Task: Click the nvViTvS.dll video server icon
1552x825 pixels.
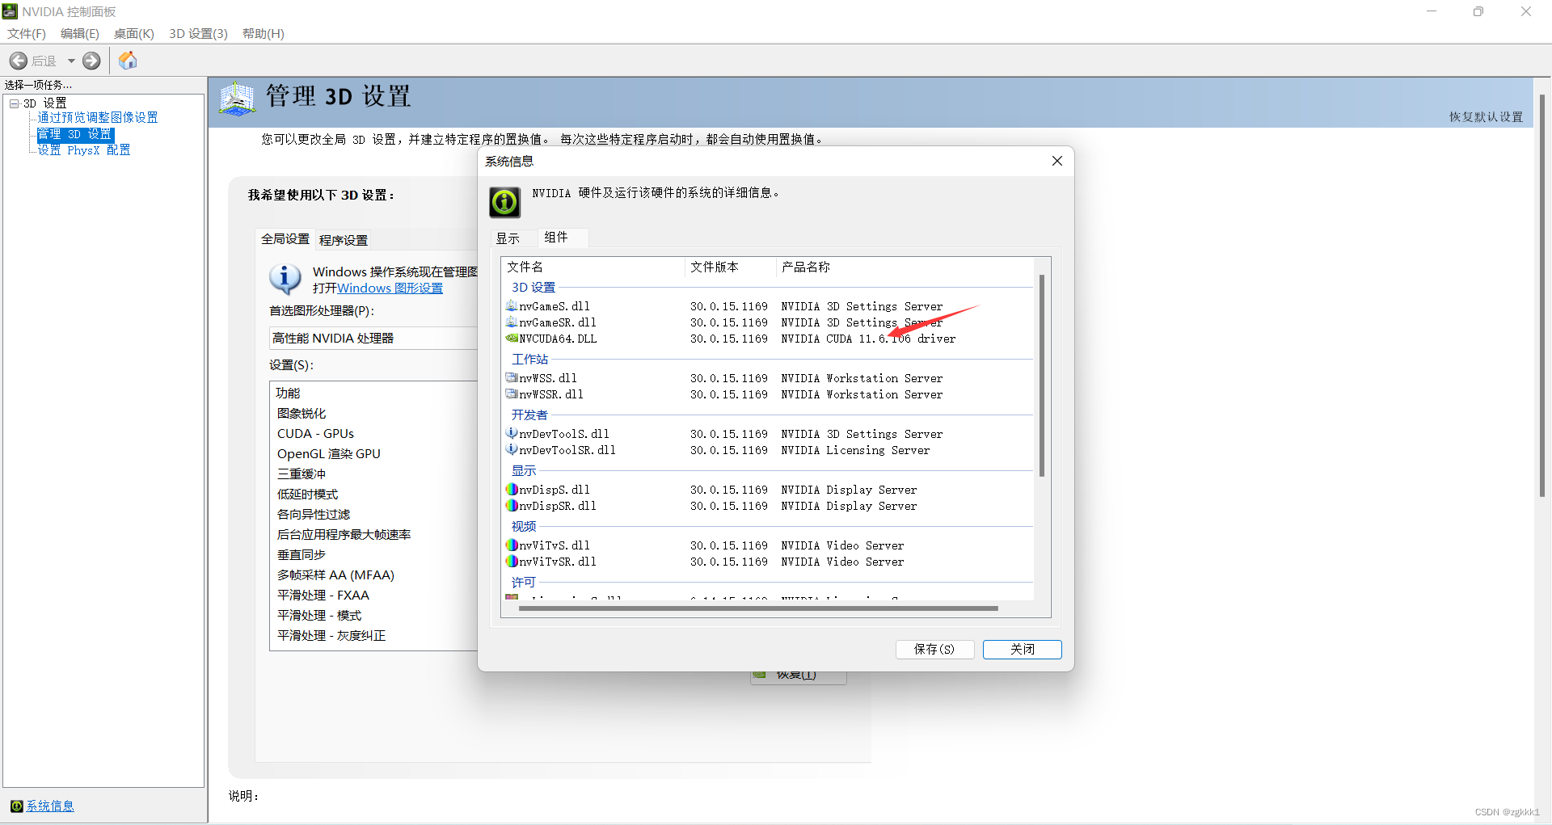Action: 512,545
